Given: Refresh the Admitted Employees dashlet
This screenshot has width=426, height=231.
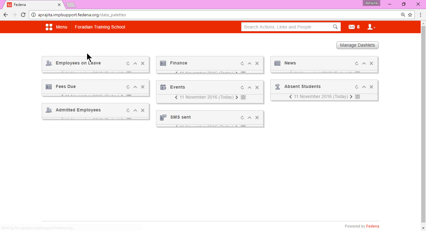Looking at the screenshot, I should pyautogui.click(x=128, y=110).
